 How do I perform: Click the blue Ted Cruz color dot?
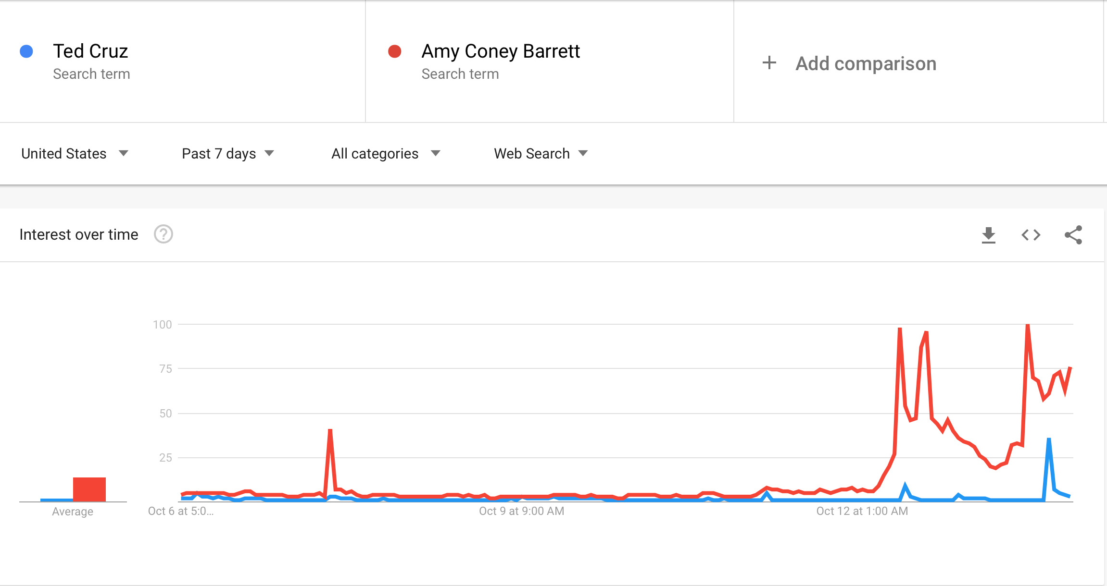(x=26, y=51)
